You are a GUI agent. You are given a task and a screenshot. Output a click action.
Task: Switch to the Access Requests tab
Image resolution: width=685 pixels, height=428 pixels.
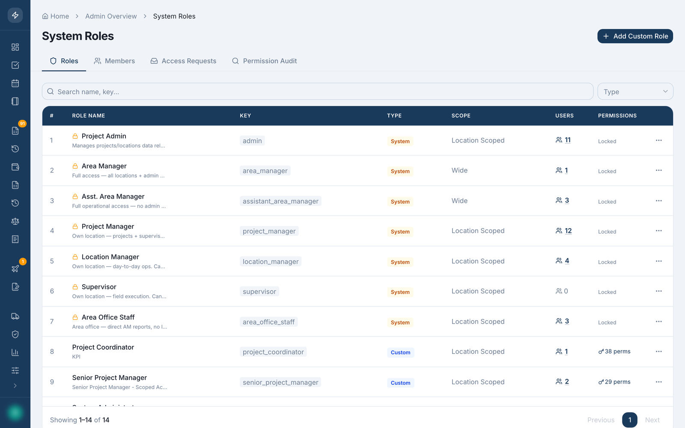pyautogui.click(x=183, y=61)
